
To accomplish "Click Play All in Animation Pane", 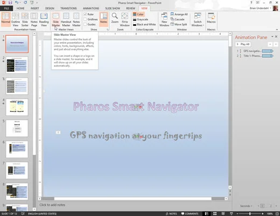I will pos(243,44).
